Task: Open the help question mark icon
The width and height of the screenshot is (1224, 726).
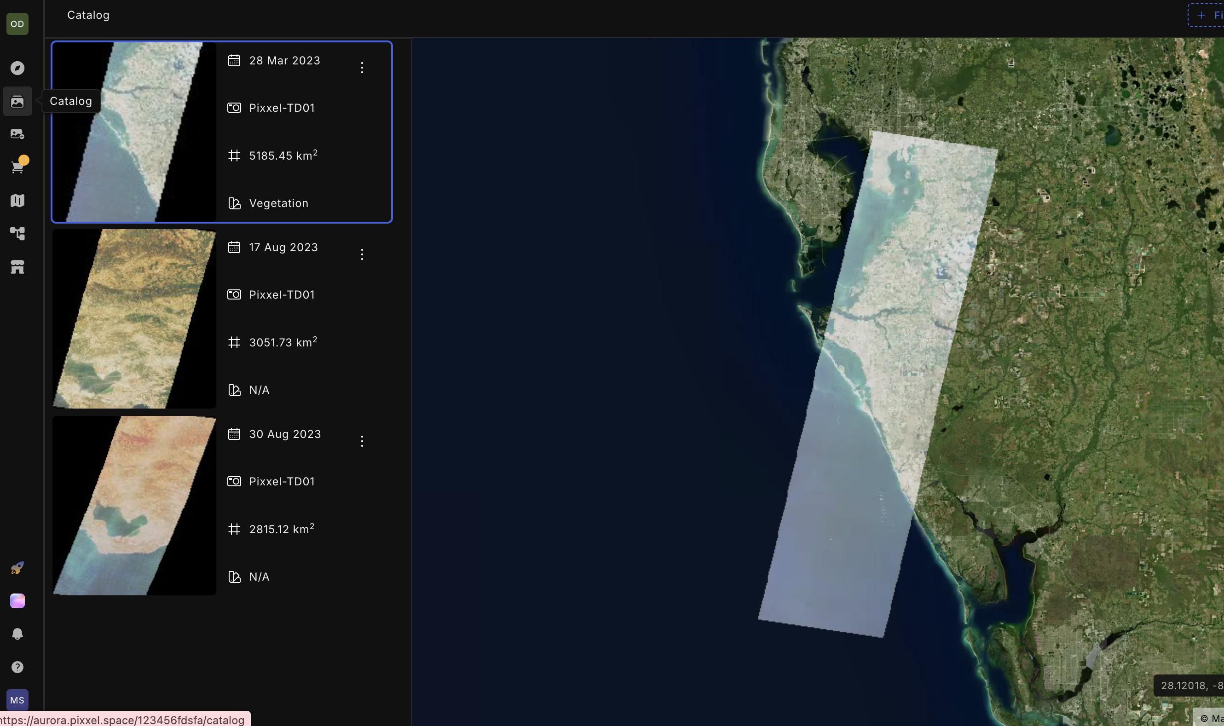Action: coord(17,667)
